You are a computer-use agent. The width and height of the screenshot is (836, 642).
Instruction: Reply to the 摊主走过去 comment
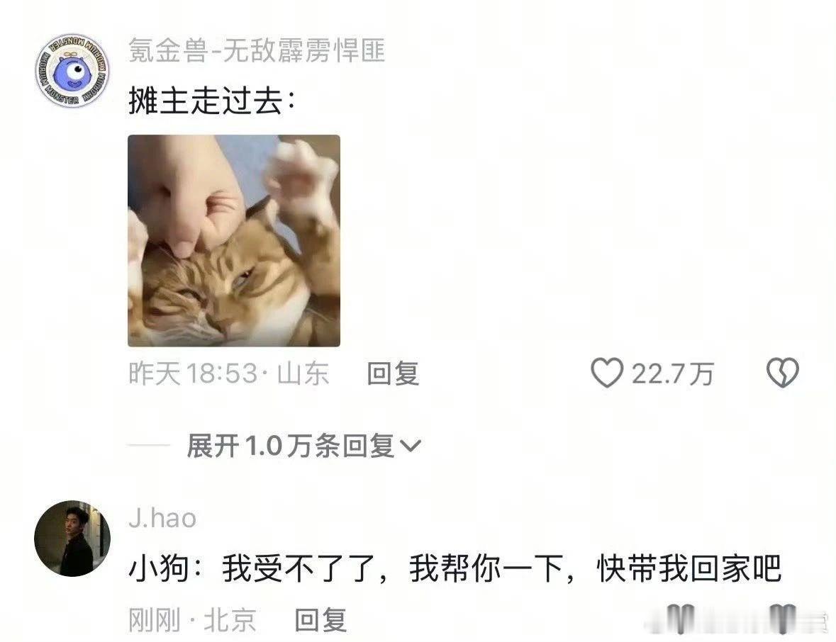(393, 373)
